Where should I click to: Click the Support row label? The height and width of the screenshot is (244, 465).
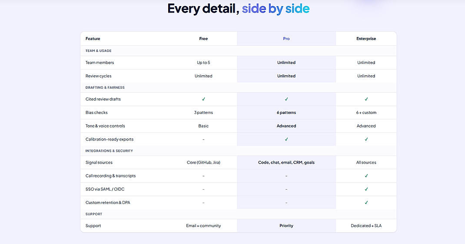point(93,226)
